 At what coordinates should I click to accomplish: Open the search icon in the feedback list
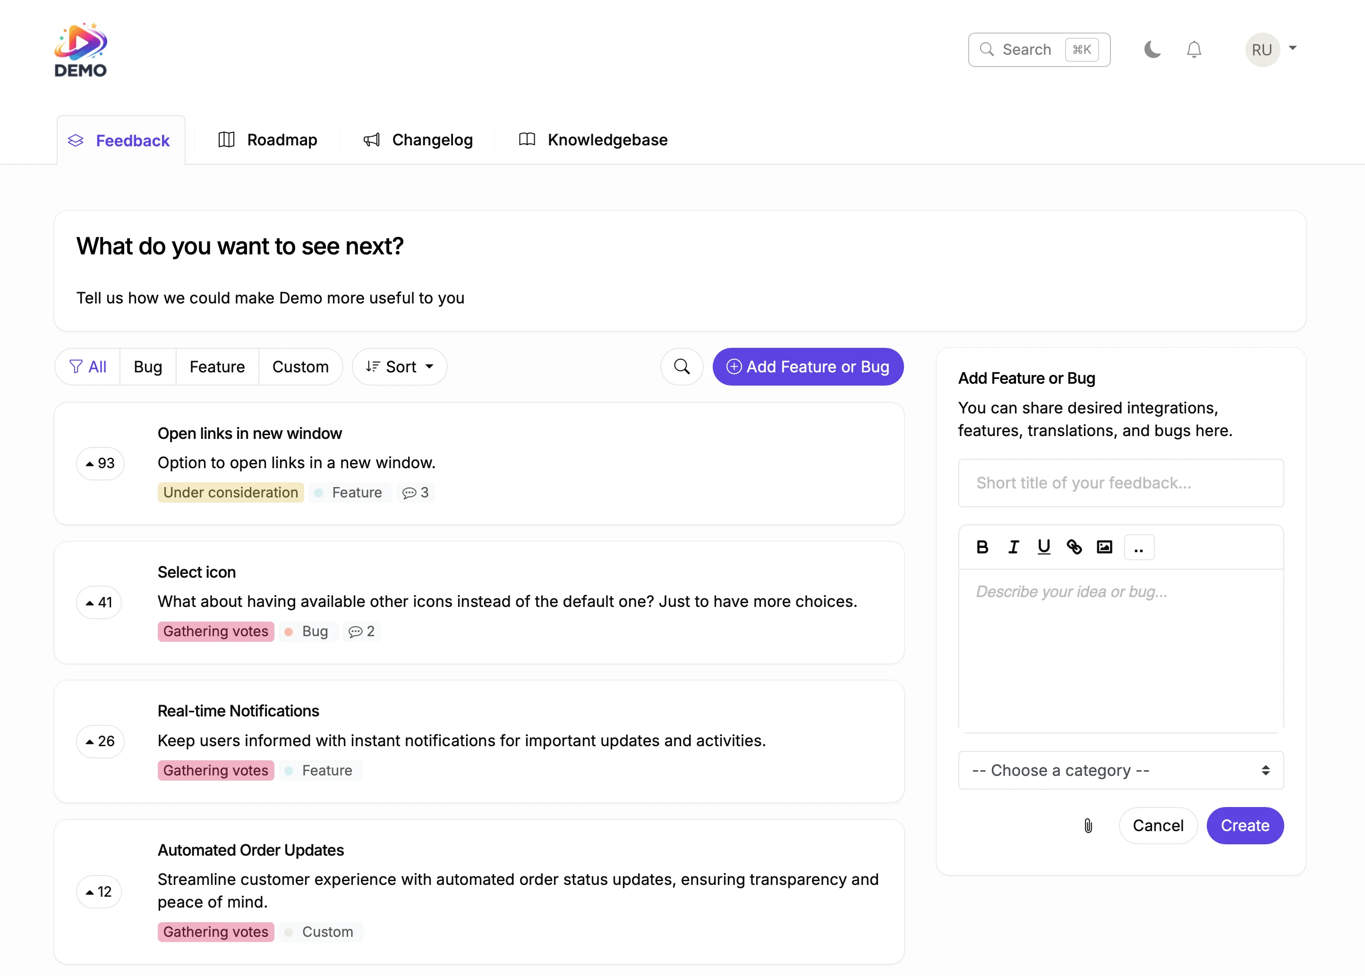coord(681,367)
